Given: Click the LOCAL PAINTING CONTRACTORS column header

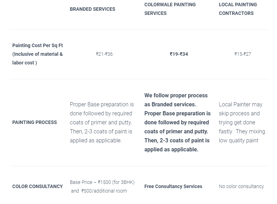Looking at the screenshot, I should (x=238, y=9).
